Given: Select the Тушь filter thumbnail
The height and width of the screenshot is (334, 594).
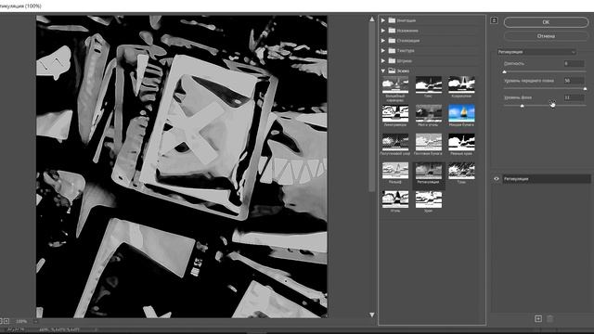Looking at the screenshot, I should point(461,171).
